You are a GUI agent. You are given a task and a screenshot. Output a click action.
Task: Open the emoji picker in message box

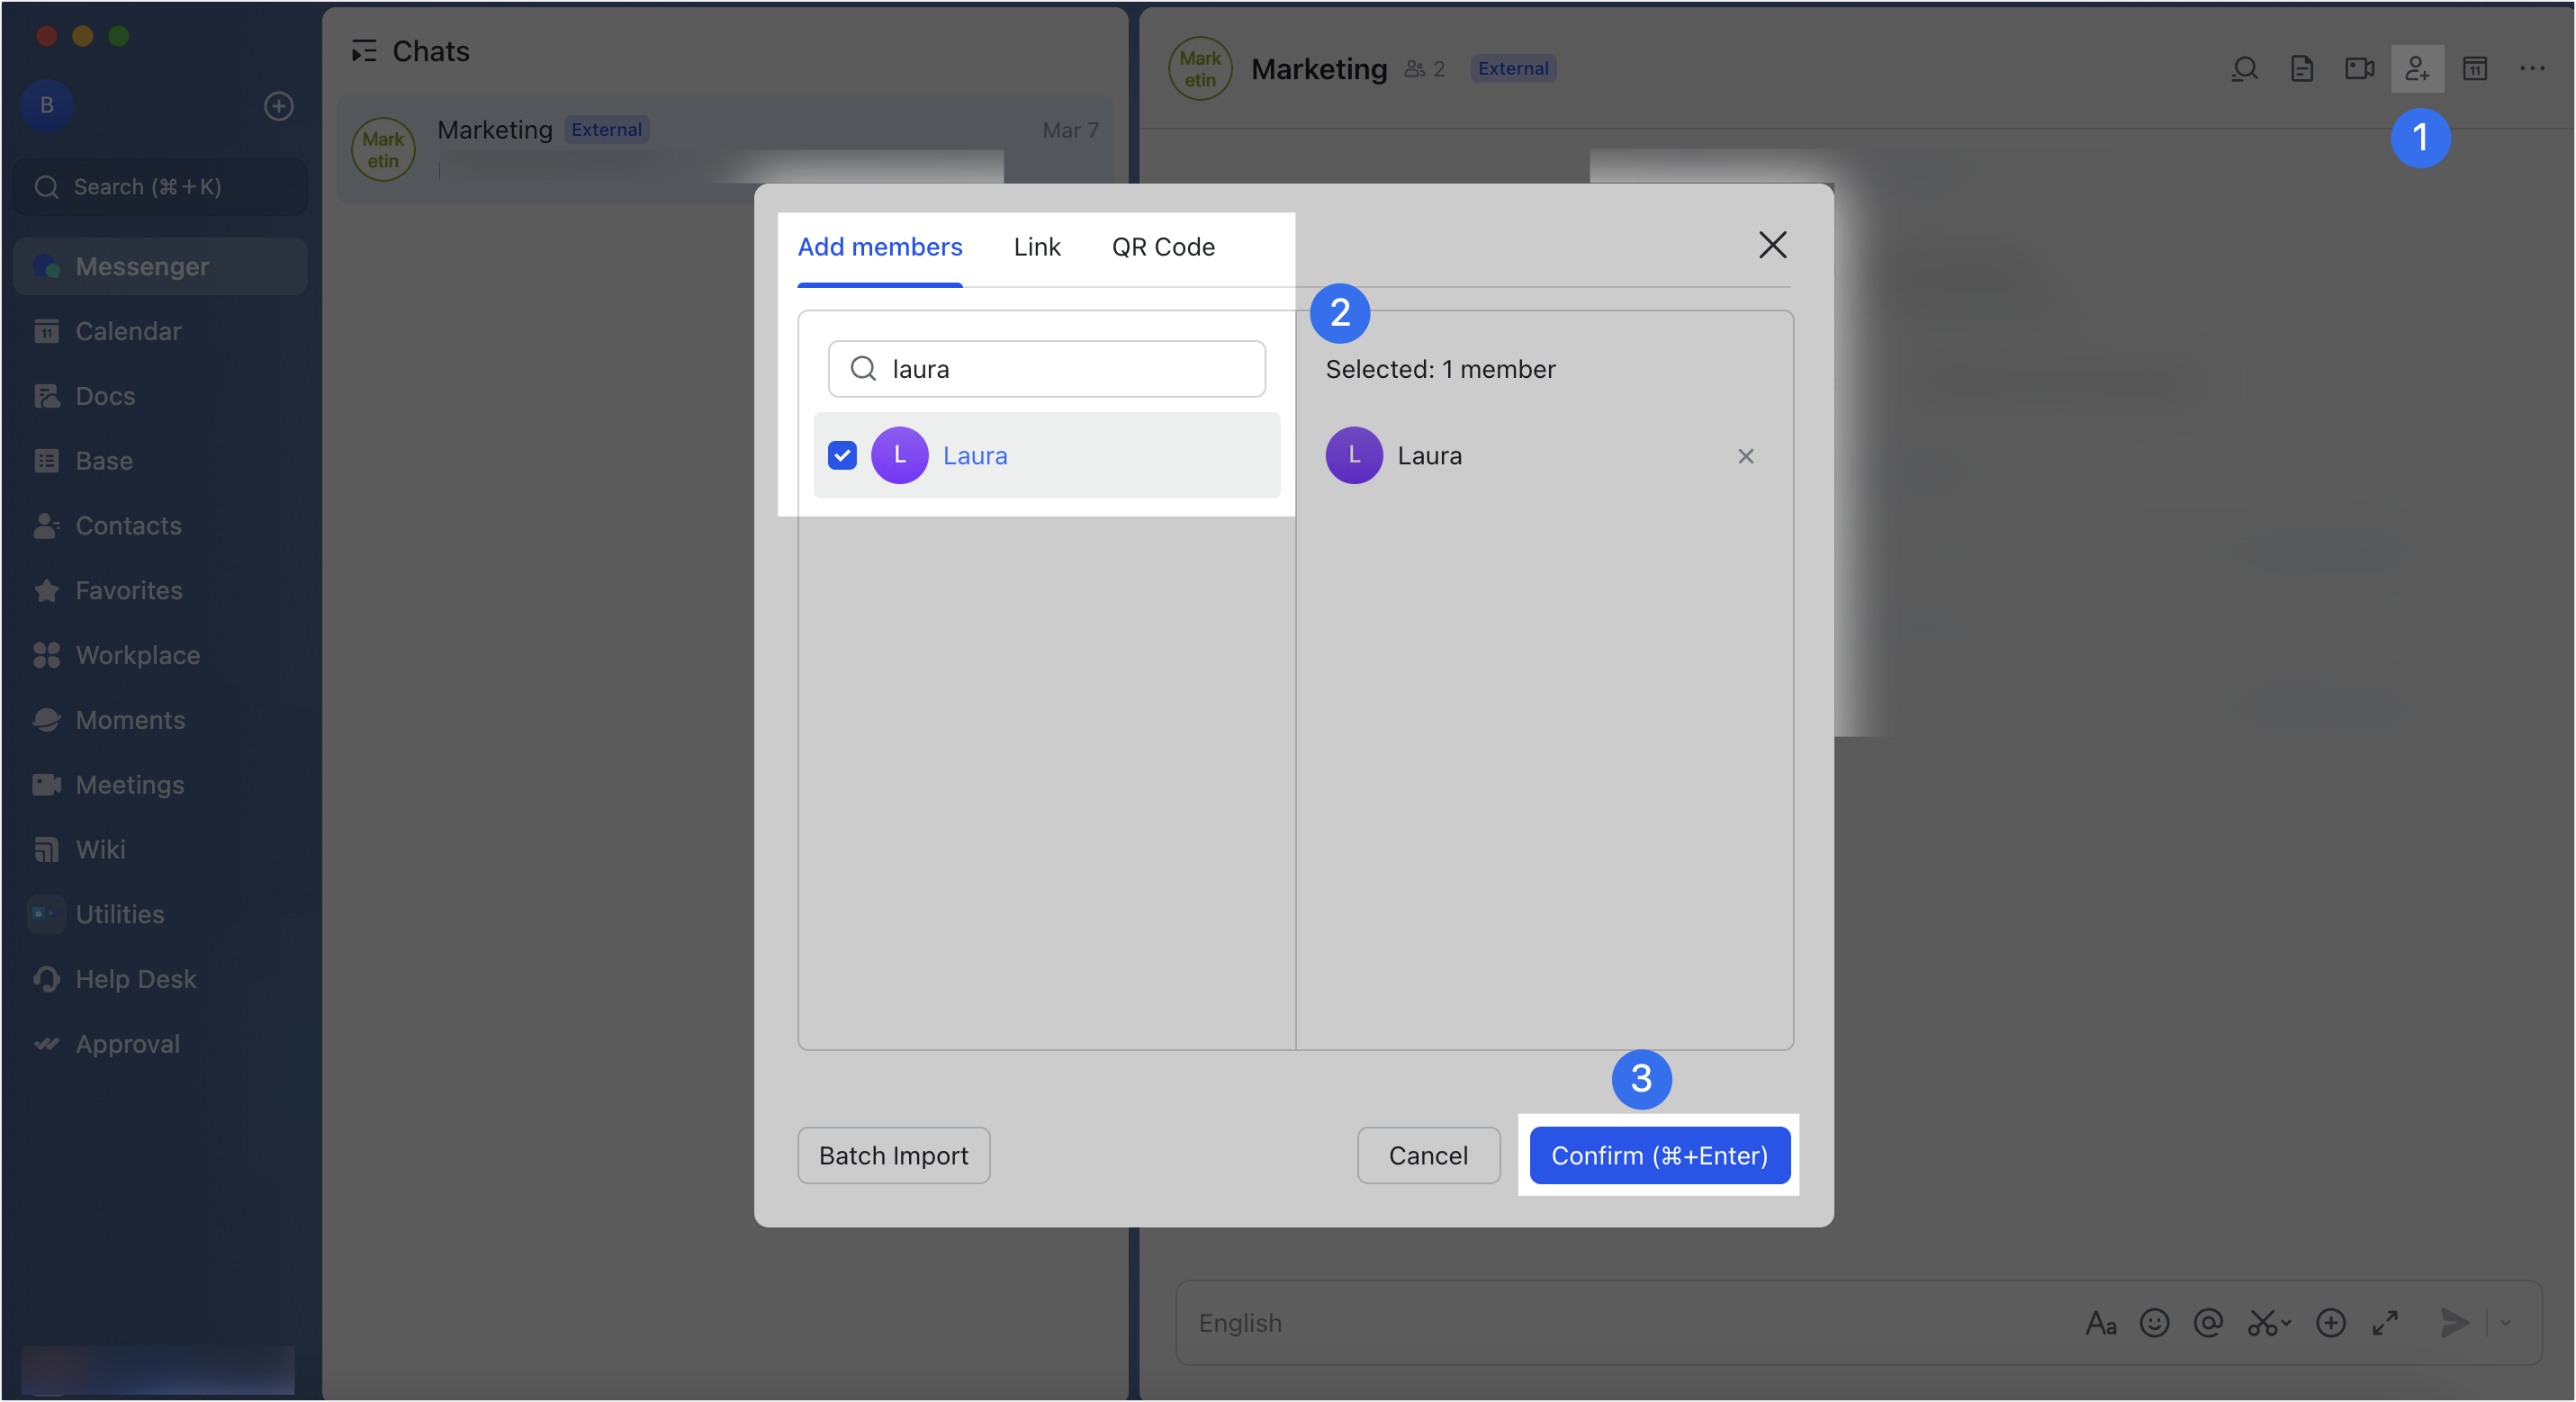pos(2154,1324)
